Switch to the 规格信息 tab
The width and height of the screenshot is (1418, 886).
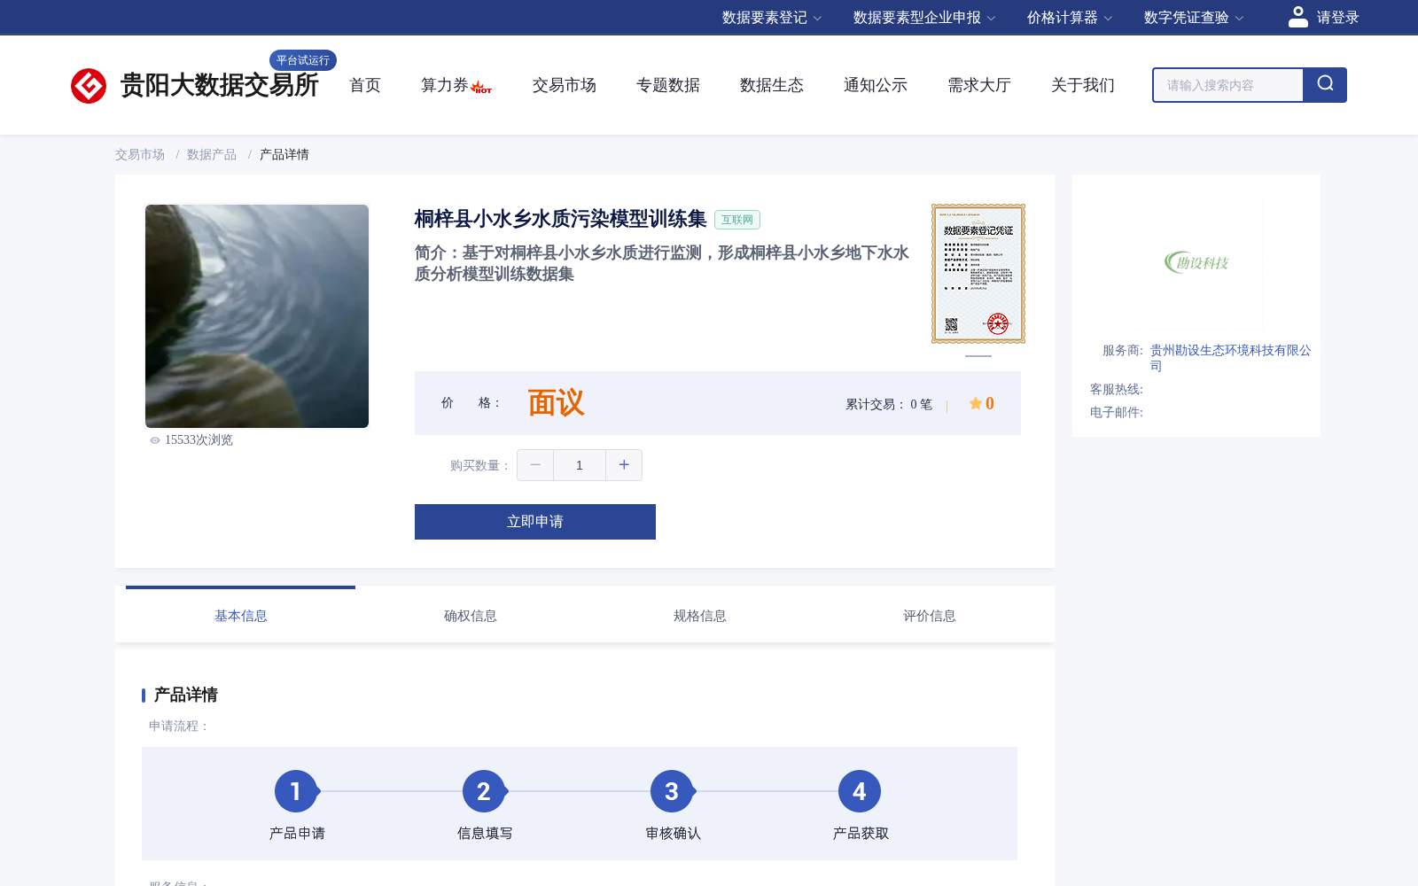700,616
